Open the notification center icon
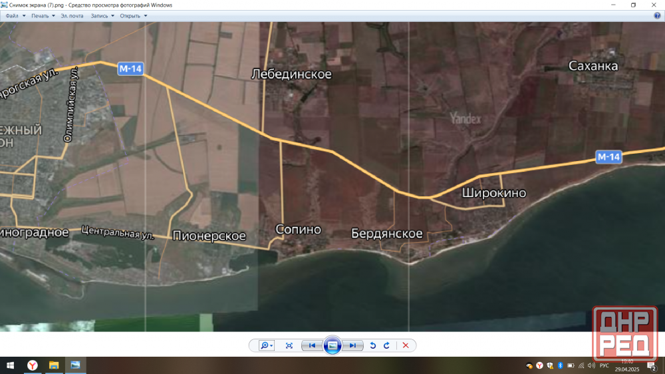 pos(651,365)
